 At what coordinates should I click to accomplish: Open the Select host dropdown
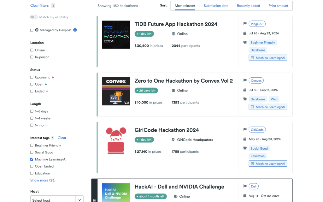(53, 199)
